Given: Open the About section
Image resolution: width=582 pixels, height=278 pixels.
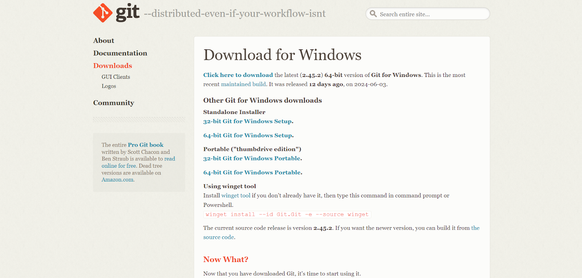Looking at the screenshot, I should coord(104,41).
